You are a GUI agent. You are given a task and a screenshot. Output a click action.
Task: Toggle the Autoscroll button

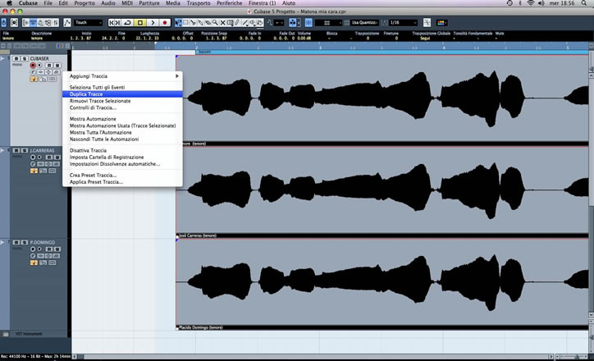pos(292,23)
